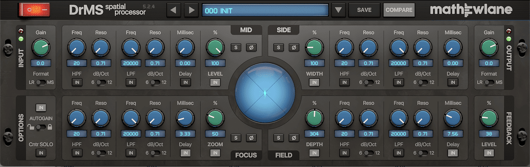This screenshot has height=167, width=530.
Task: Click FOCUS Zoom value field 50
Action: coord(215,134)
